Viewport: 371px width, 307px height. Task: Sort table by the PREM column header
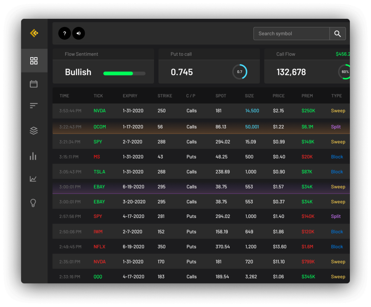(x=307, y=96)
